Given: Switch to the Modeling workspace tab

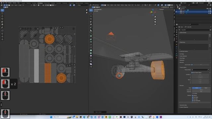Looking at the screenshot, I should (28, 3).
